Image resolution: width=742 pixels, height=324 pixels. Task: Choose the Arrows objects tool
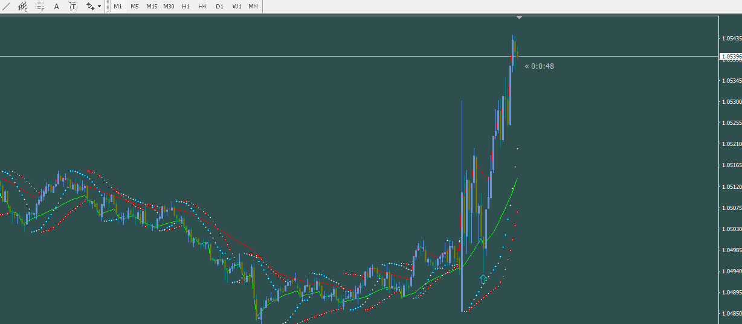pyautogui.click(x=90, y=7)
